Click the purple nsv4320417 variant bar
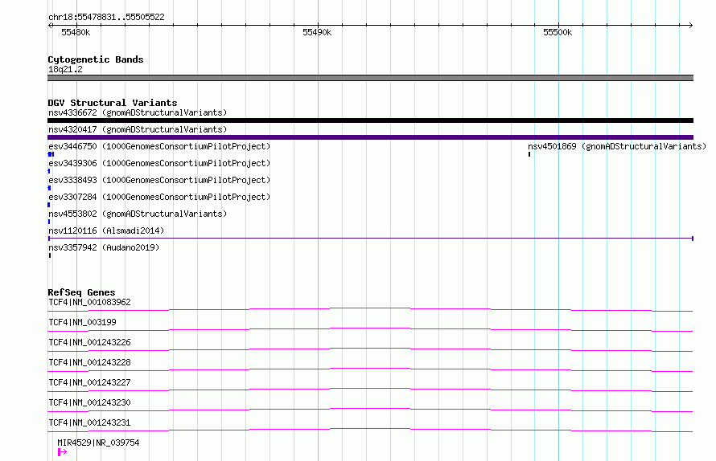Image resolution: width=716 pixels, height=461 pixels. click(x=370, y=137)
